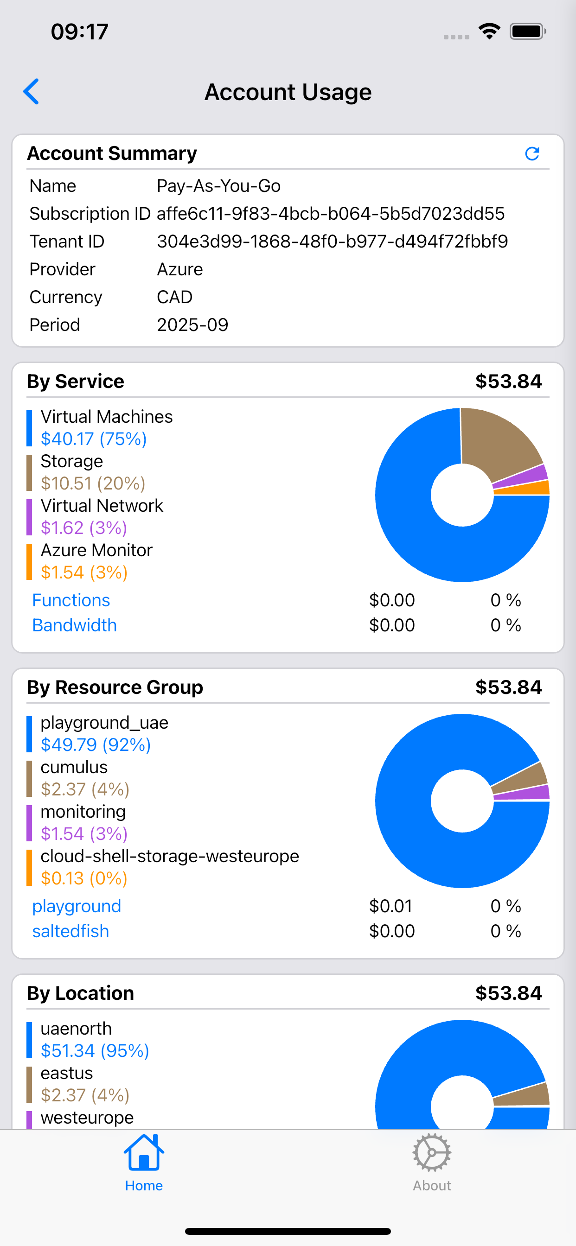Select the blue Virtual Machines color bar
This screenshot has width=576, height=1246.
pyautogui.click(x=29, y=428)
